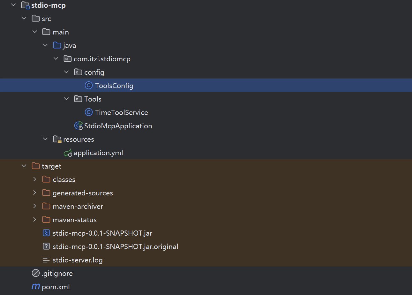Click the maven-archiver folder icon
The height and width of the screenshot is (295, 412).
coord(46,206)
